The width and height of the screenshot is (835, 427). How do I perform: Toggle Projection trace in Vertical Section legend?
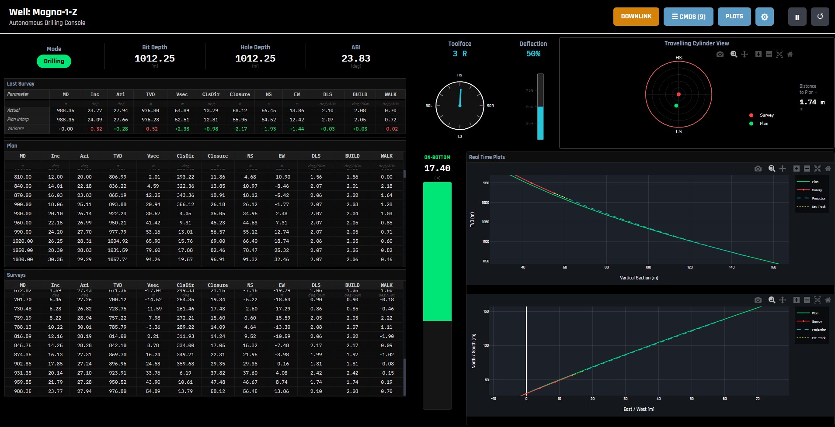(x=811, y=199)
